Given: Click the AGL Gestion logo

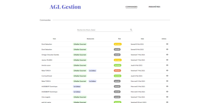Looking at the screenshot, I should point(65,7).
